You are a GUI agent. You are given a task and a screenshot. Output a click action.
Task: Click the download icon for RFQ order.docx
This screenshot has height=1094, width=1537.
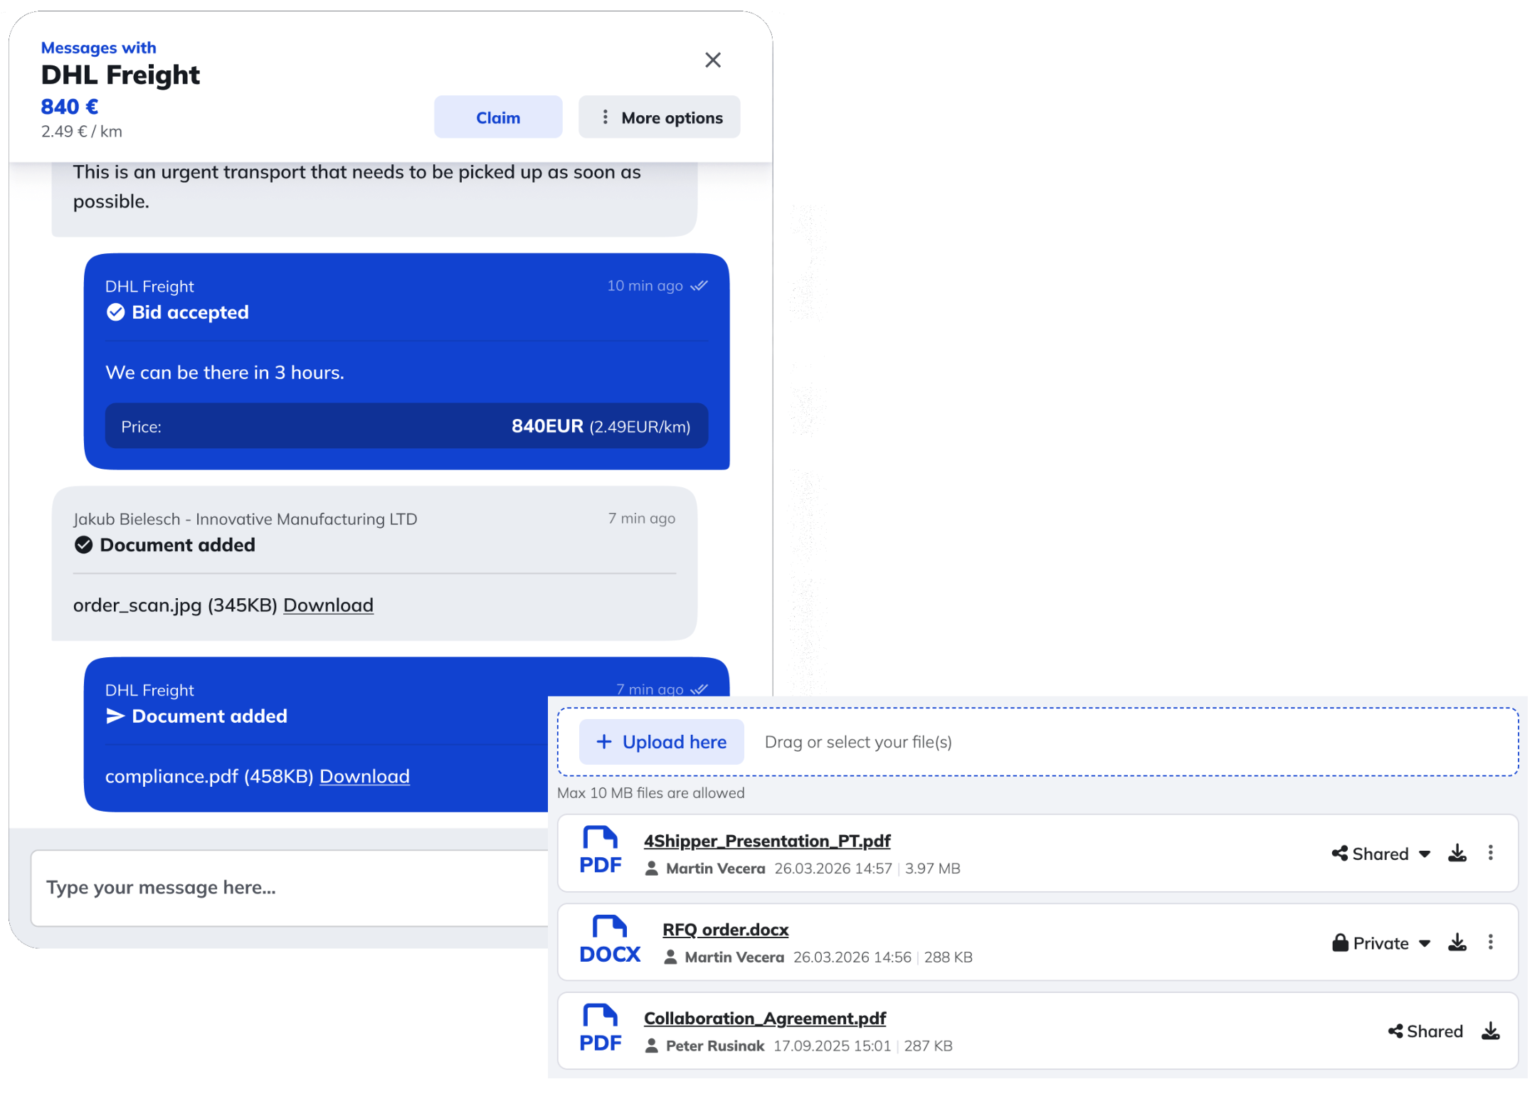tap(1457, 942)
